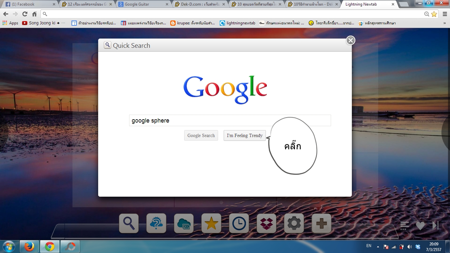Click the plus add dock icon
The width and height of the screenshot is (450, 253).
pyautogui.click(x=322, y=223)
